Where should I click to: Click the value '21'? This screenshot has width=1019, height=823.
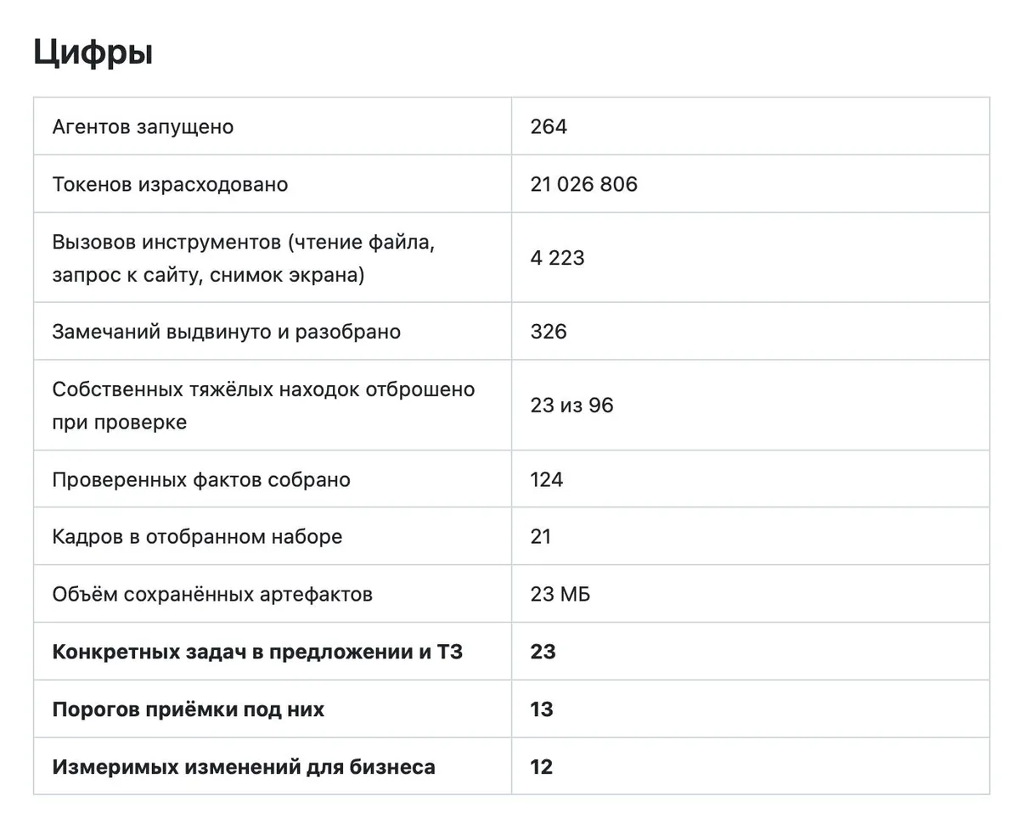(x=541, y=536)
